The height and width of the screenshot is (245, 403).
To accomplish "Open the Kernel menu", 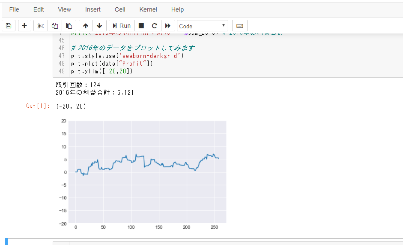I will coord(148,9).
